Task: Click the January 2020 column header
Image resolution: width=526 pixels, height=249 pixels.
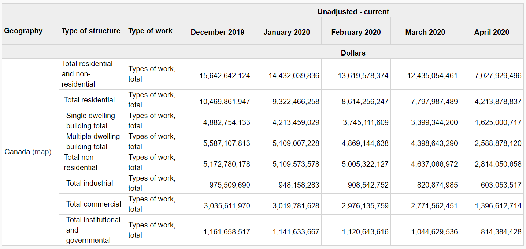Action: (287, 32)
